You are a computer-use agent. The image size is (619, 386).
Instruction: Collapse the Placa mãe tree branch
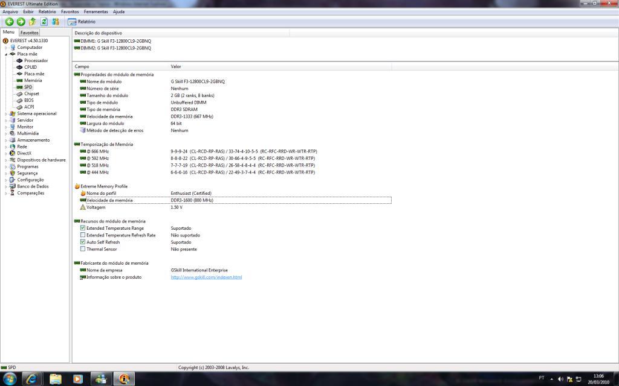click(x=6, y=54)
